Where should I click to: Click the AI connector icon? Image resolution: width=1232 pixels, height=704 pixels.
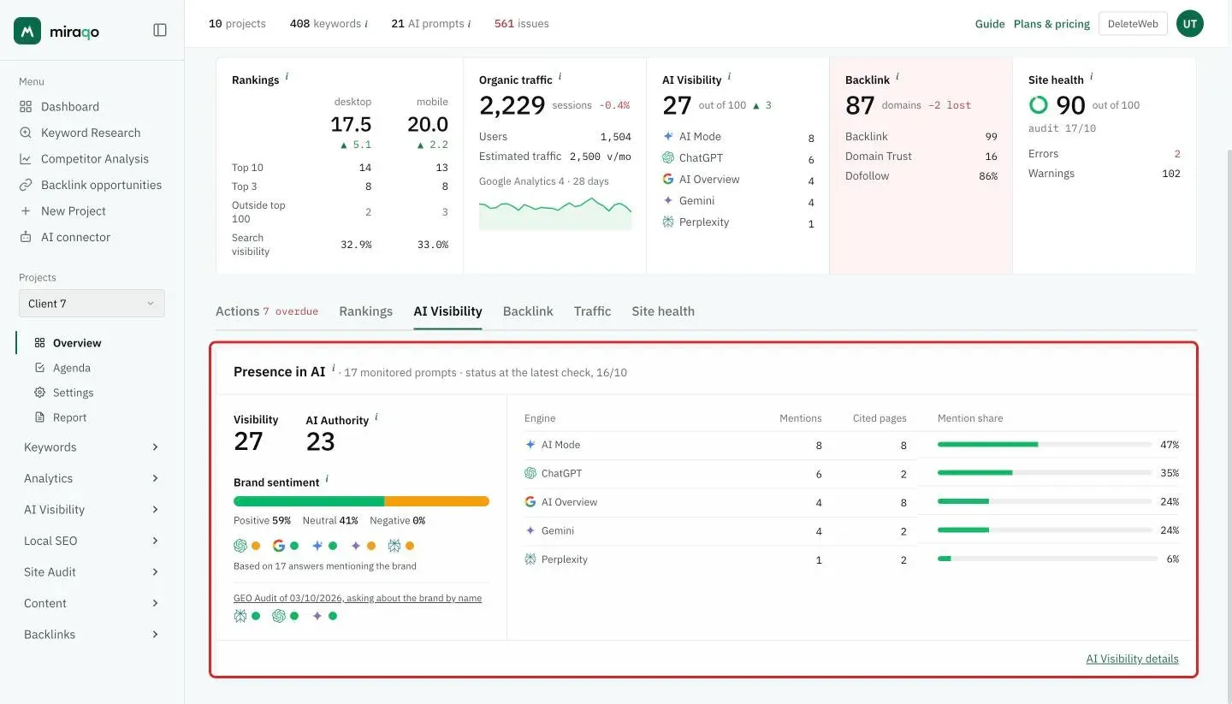pos(26,237)
